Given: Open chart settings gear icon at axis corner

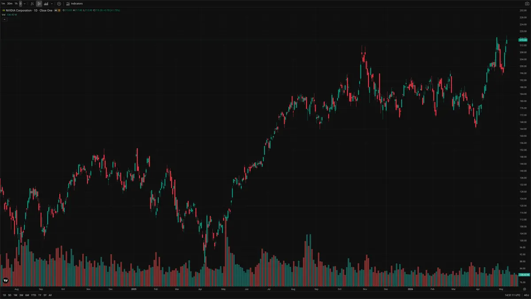Looking at the screenshot, I should pos(524,289).
